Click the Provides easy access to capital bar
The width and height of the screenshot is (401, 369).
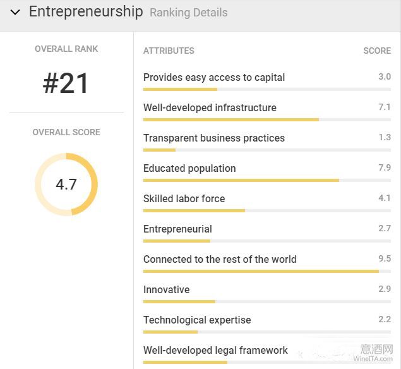[x=267, y=89]
